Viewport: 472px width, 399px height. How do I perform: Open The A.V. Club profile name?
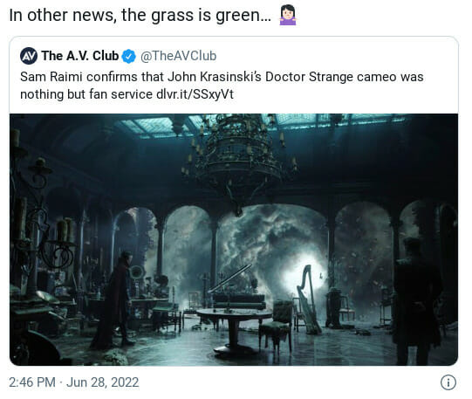point(80,56)
